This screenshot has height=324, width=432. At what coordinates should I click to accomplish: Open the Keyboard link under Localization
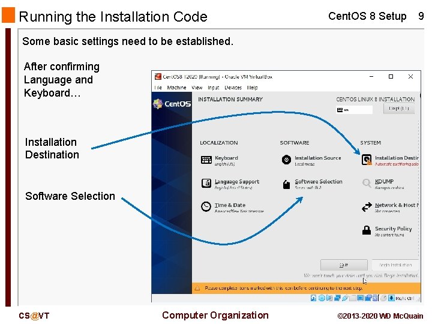tap(226, 158)
